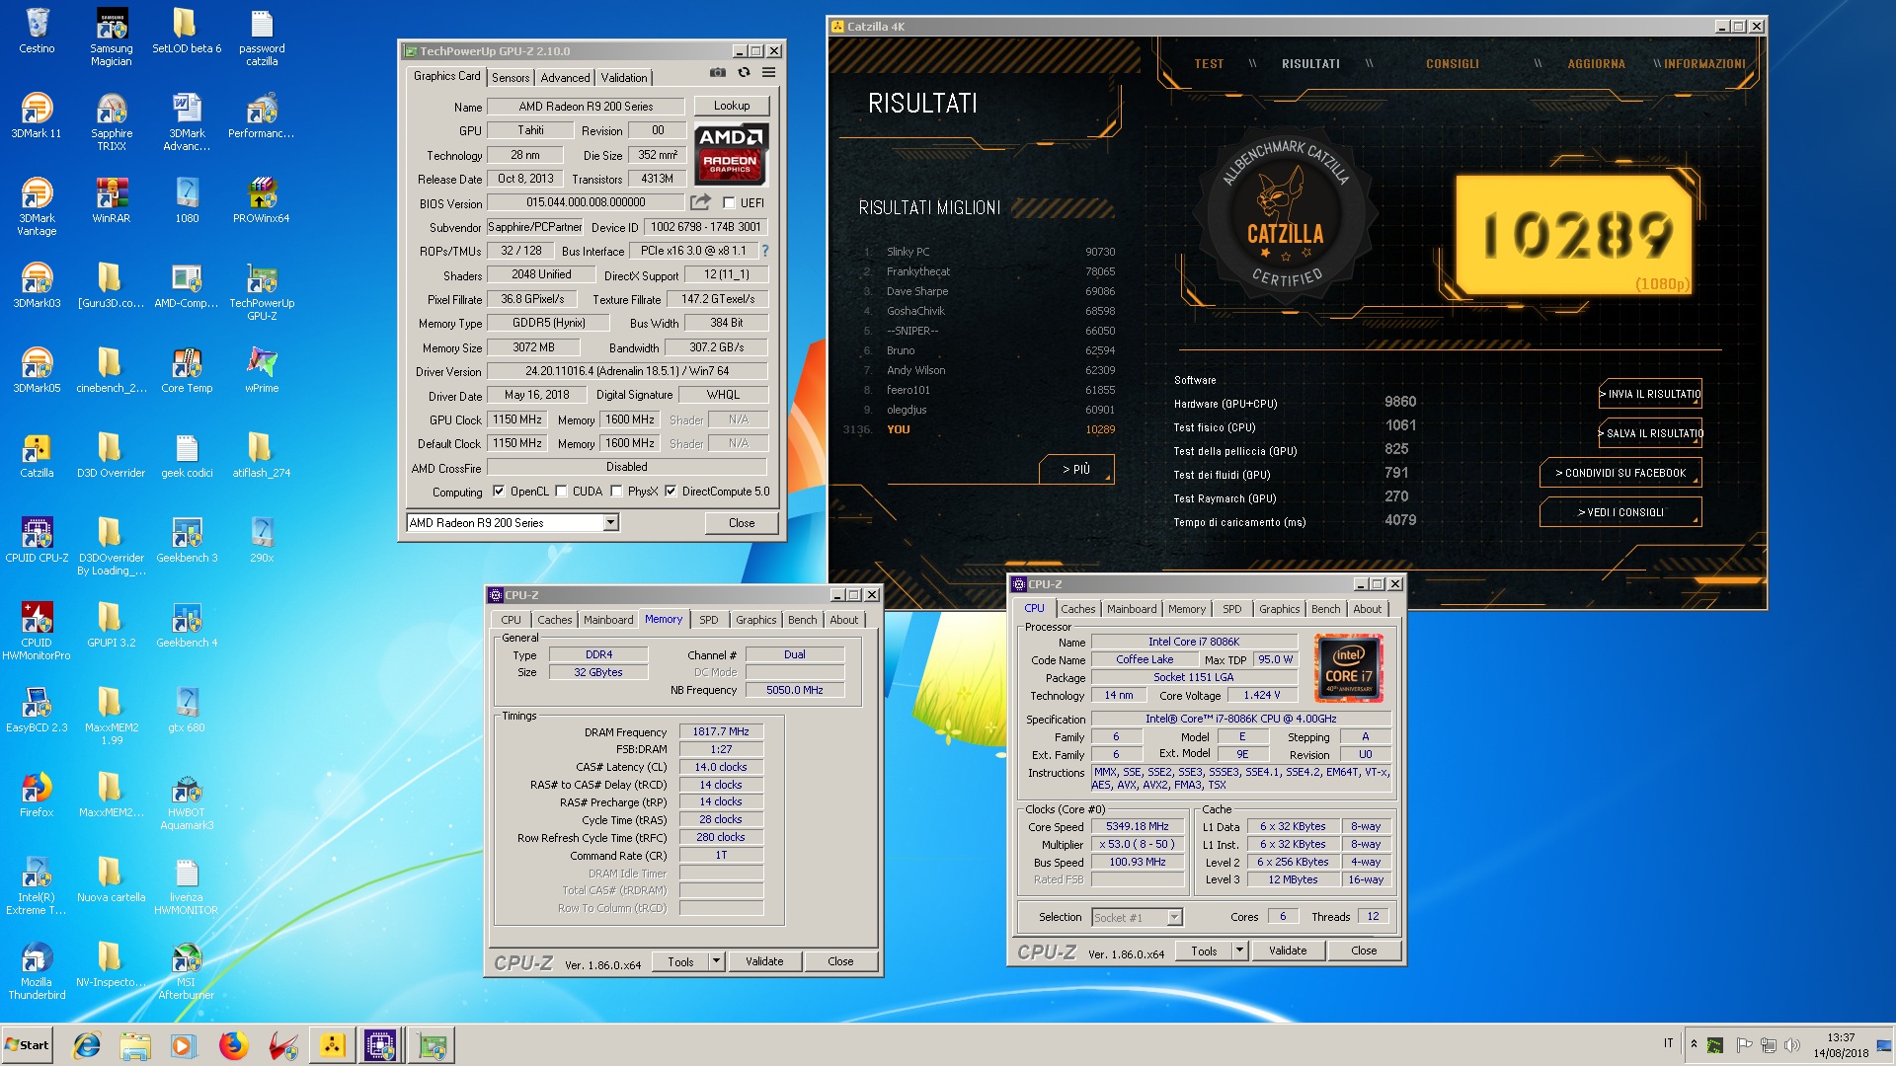Screen dimensions: 1896x1066
Task: Click the GPU-Z Close button
Action: click(x=742, y=522)
